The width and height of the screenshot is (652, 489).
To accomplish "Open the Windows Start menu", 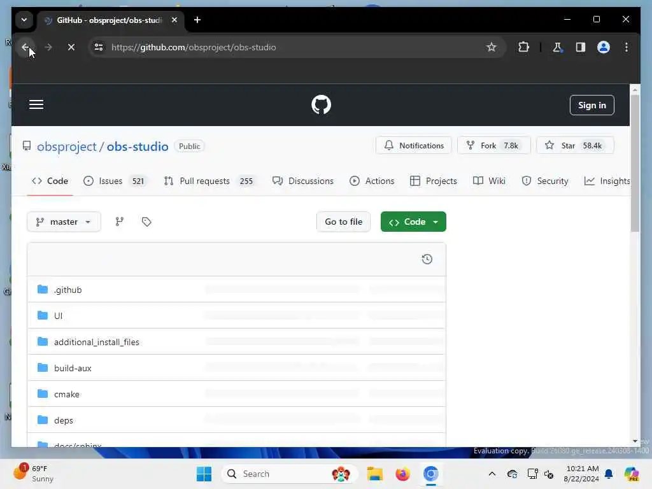I will click(204, 474).
